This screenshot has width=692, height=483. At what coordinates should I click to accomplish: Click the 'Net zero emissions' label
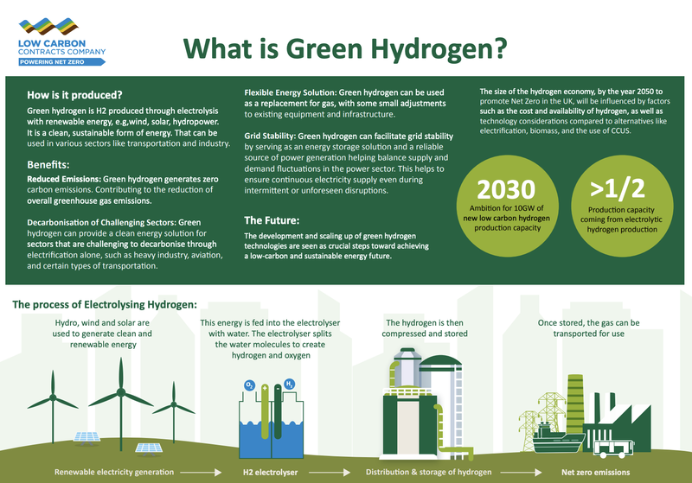(595, 472)
